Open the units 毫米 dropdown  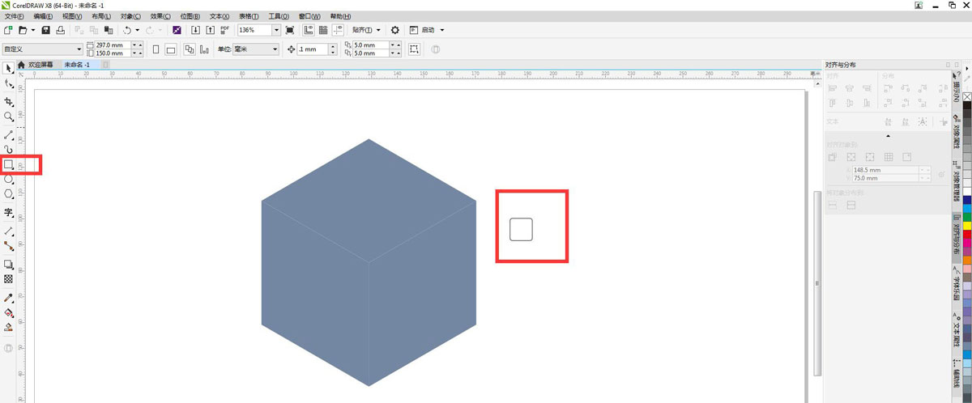coord(275,49)
